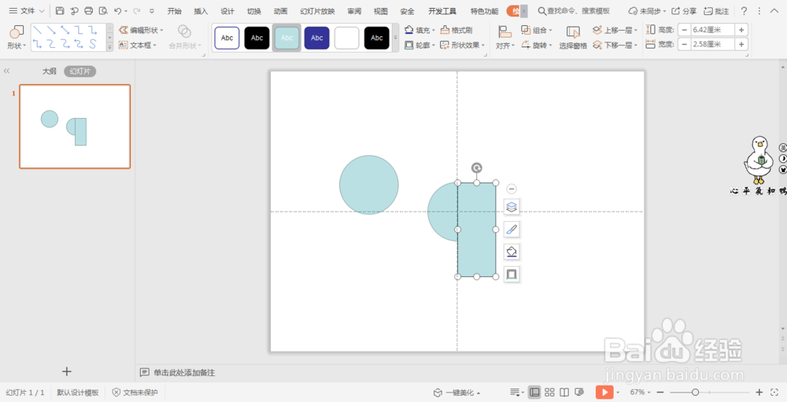Open the 67% zoom level dropdown

pyautogui.click(x=641, y=392)
